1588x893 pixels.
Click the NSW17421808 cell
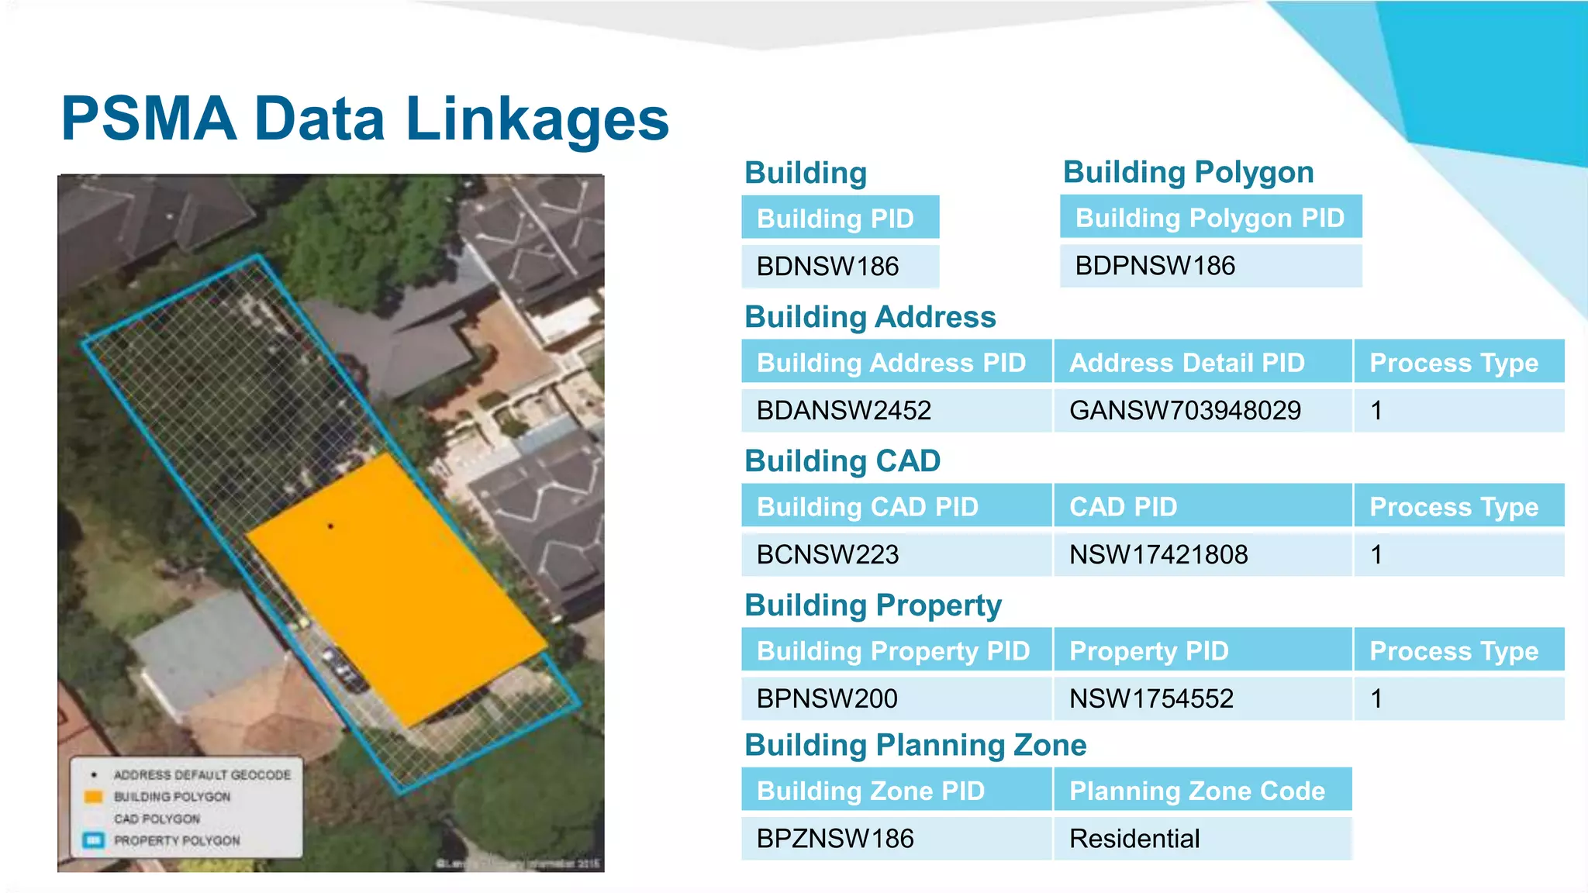point(1203,554)
